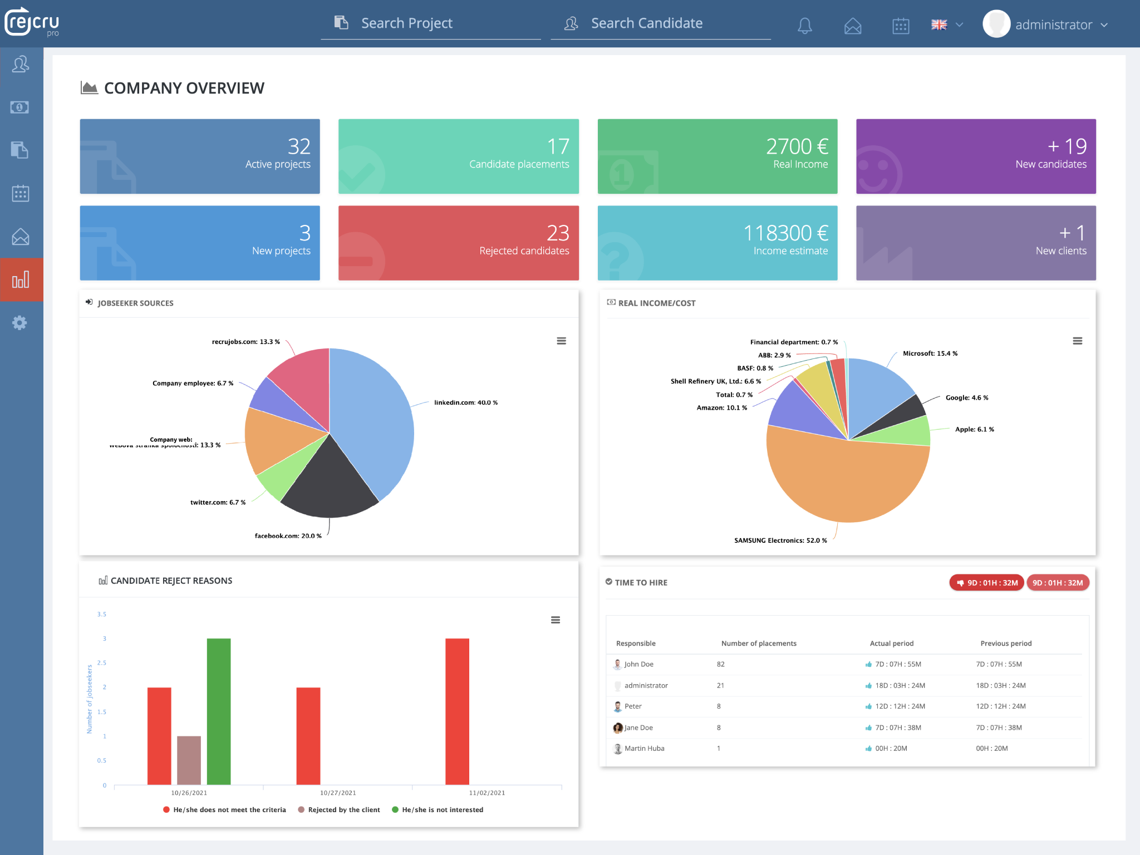Open the header calendar icon
This screenshot has height=855, width=1140.
900,26
